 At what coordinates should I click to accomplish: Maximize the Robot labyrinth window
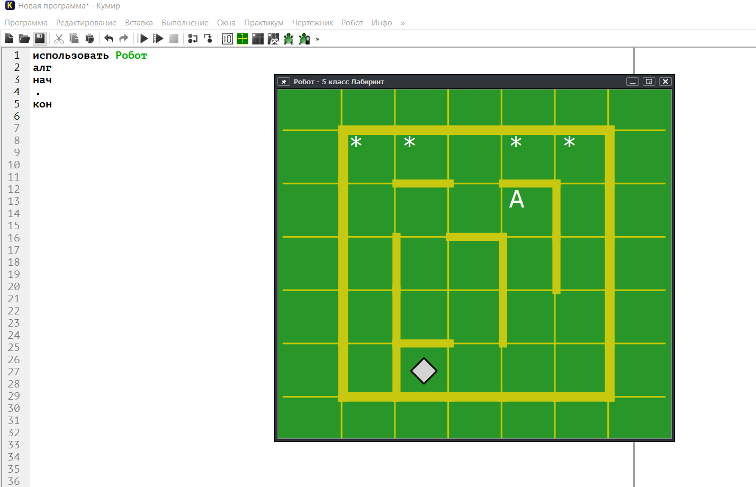pos(649,82)
